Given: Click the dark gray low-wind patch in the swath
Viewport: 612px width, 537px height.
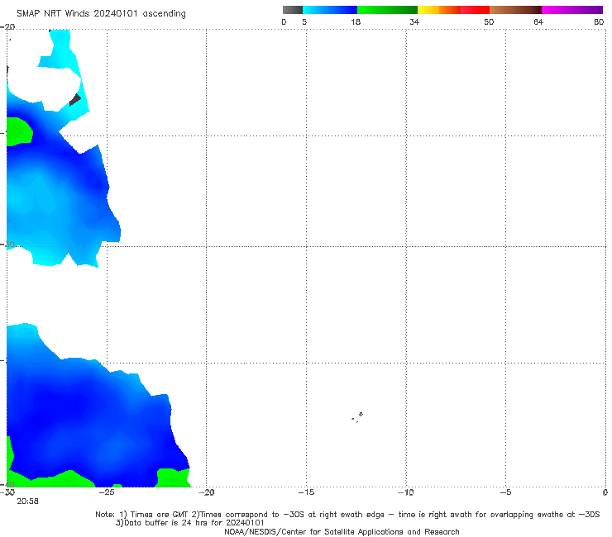Looking at the screenshot, I should click(74, 100).
